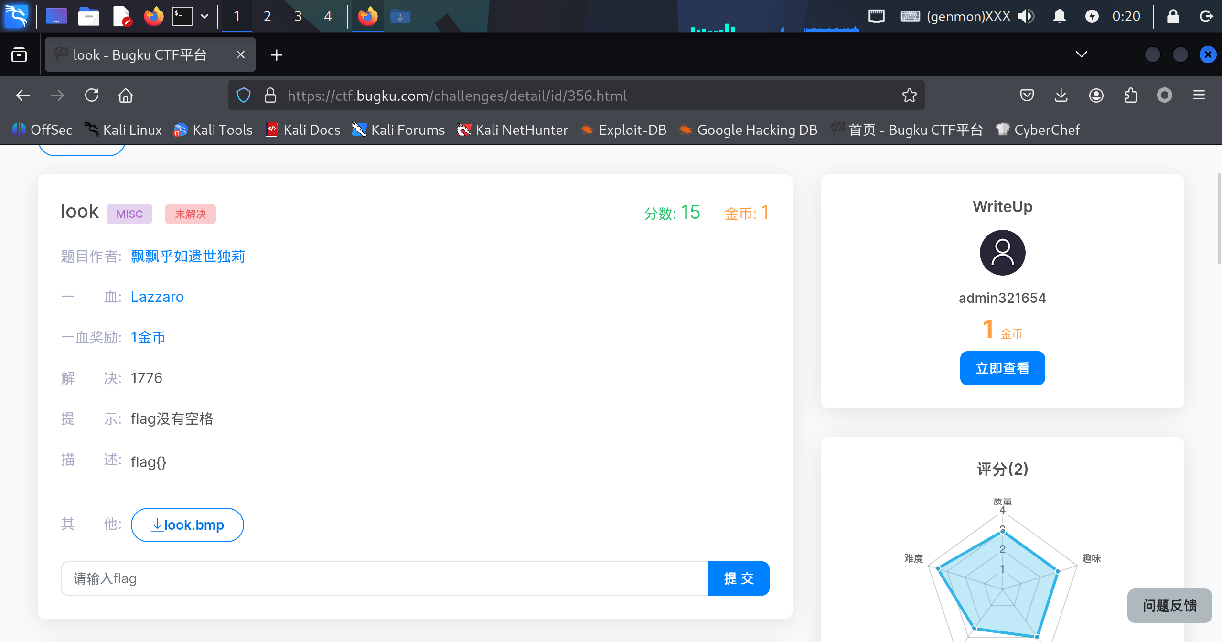The width and height of the screenshot is (1222, 642).
Task: Click the page's vertical scrollbar
Action: [x=1219, y=218]
